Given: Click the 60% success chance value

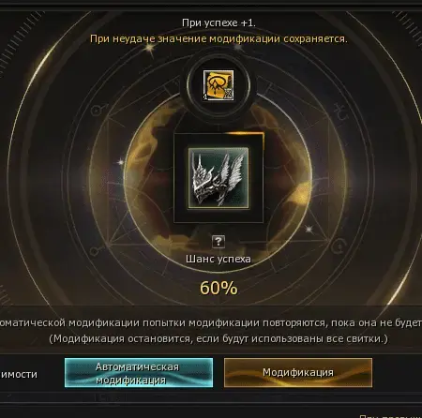Looking at the screenshot, I should pos(219,288).
